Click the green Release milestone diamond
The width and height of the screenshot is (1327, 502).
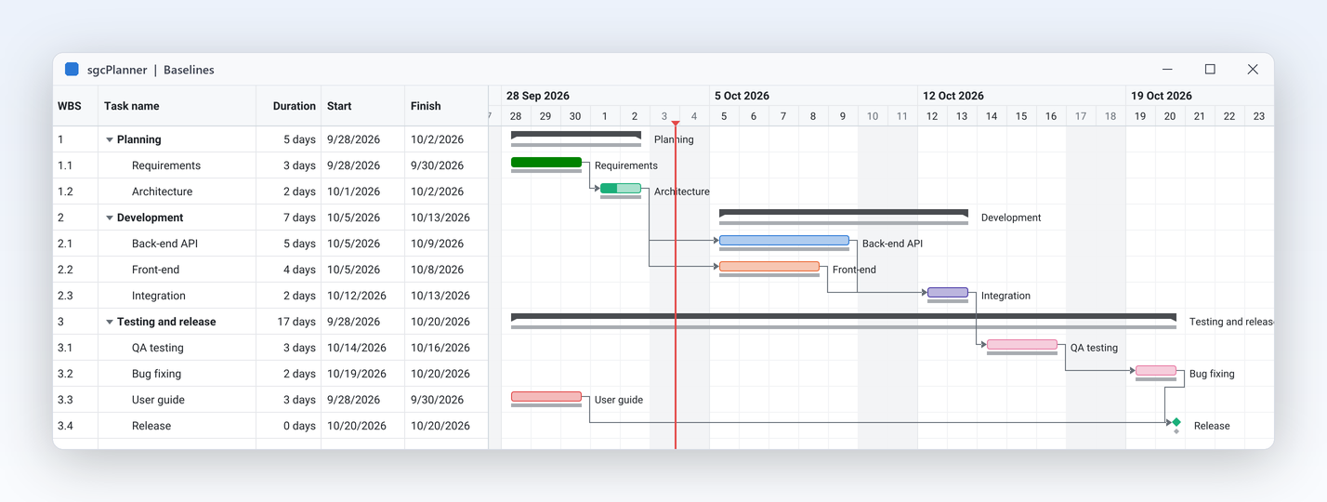click(1176, 422)
